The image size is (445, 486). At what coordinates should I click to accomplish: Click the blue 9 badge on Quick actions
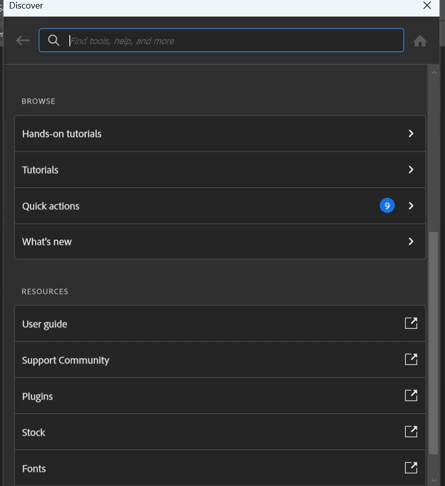point(387,206)
